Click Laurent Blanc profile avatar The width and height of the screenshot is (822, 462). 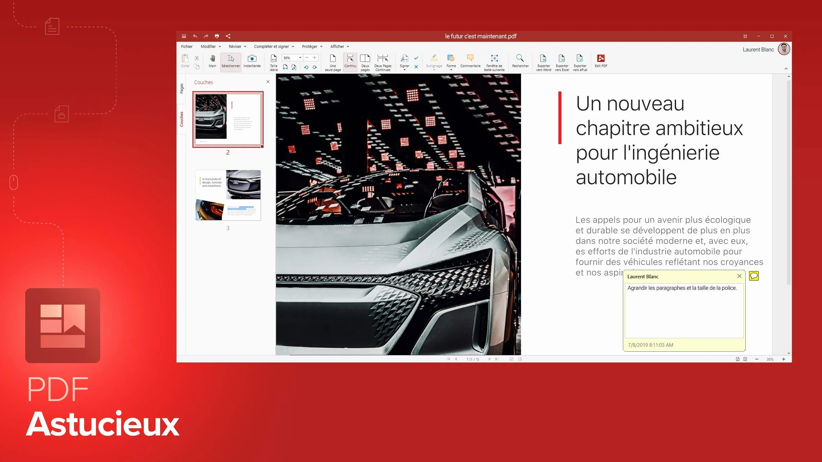point(784,49)
